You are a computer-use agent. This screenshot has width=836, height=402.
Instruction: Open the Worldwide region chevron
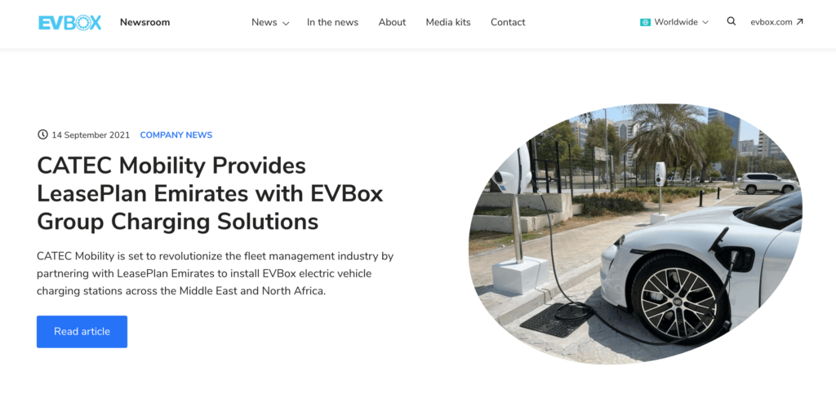[x=705, y=22]
